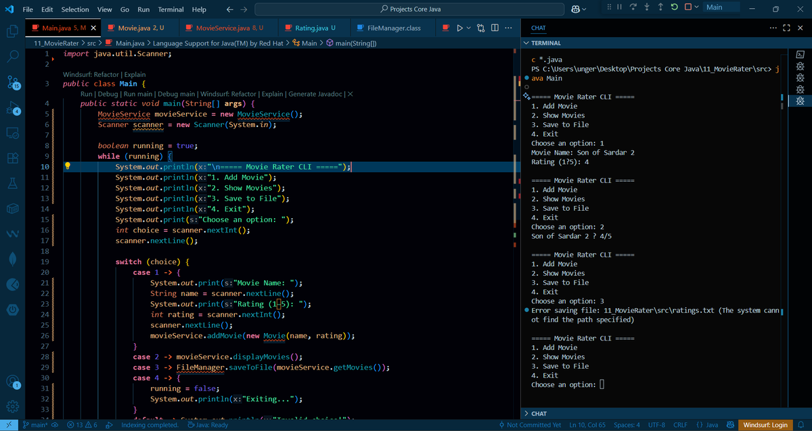Switch to the FileManager.class tab

point(394,28)
